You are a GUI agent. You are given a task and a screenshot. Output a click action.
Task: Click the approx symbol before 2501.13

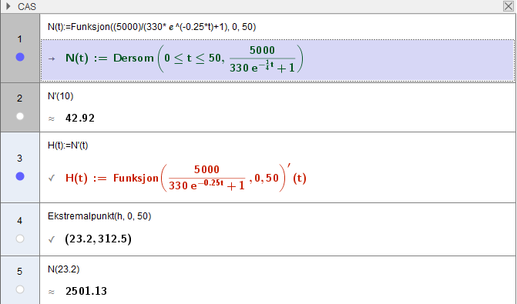point(52,292)
